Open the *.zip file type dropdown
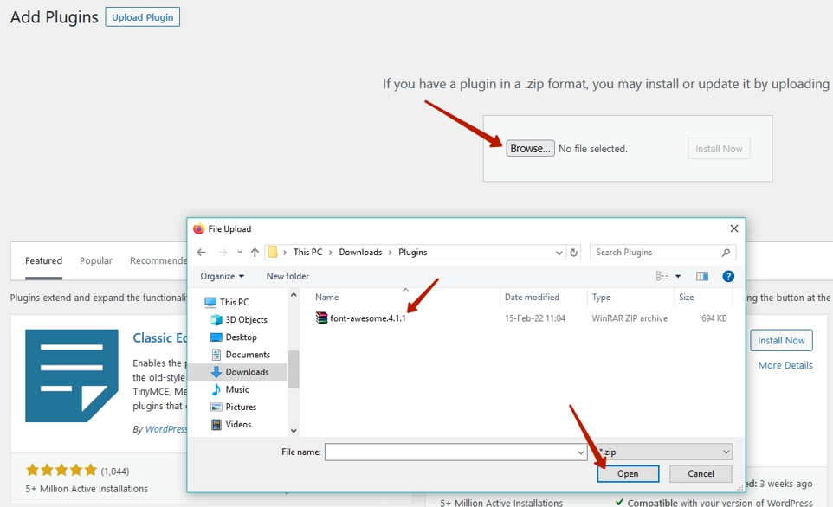Viewport: 833px width, 507px height. (x=664, y=452)
